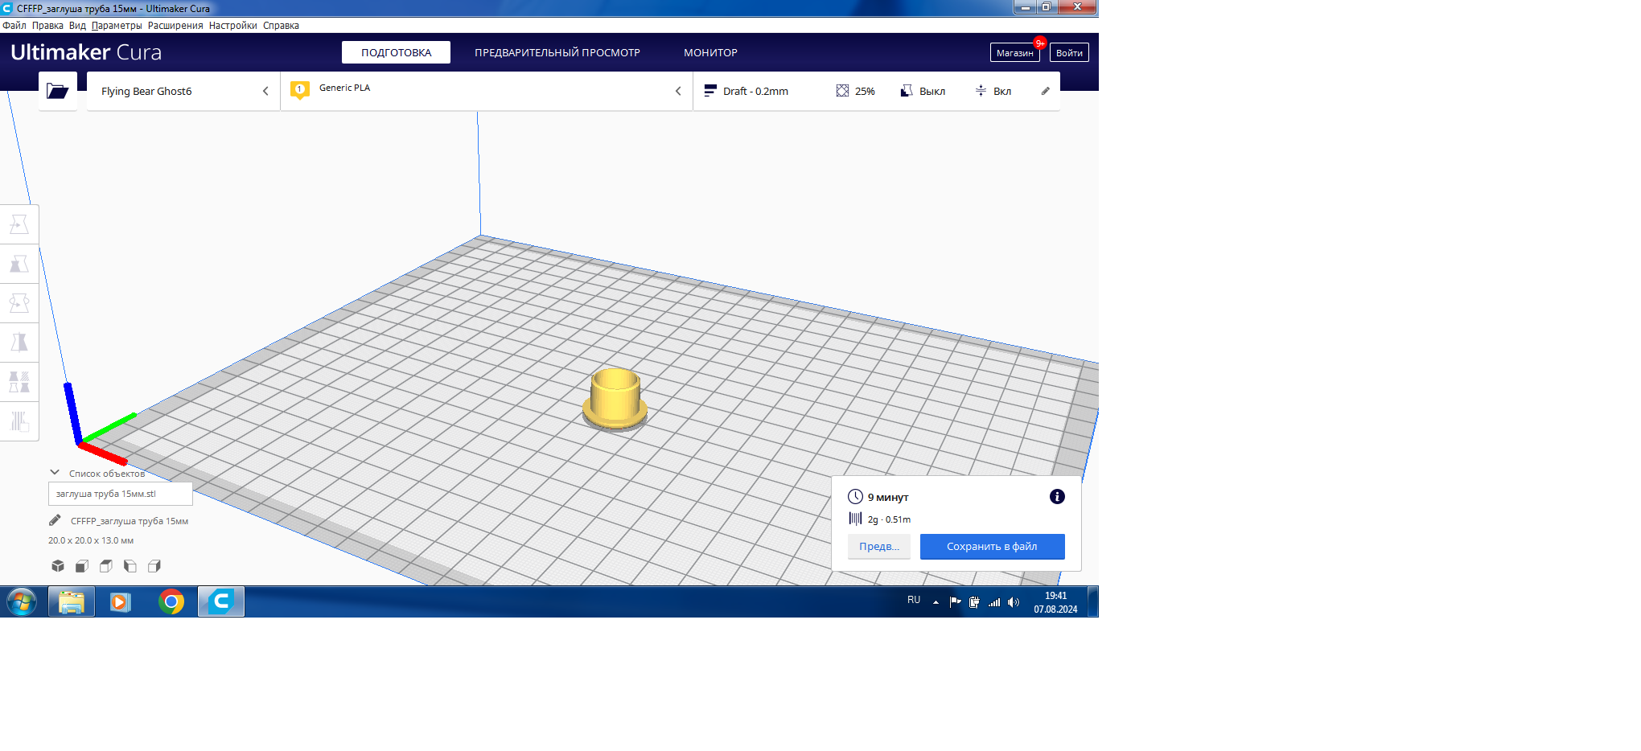
Task: Open Google Chrome from taskbar
Action: (171, 601)
